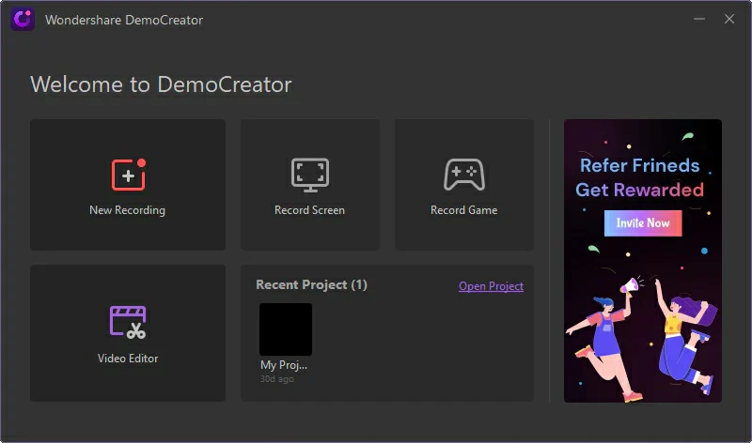Close the DemoCreator window

[x=729, y=19]
